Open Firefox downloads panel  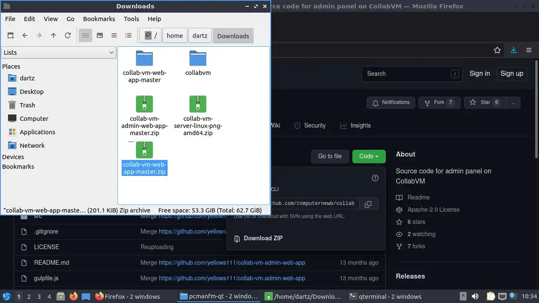point(513,50)
